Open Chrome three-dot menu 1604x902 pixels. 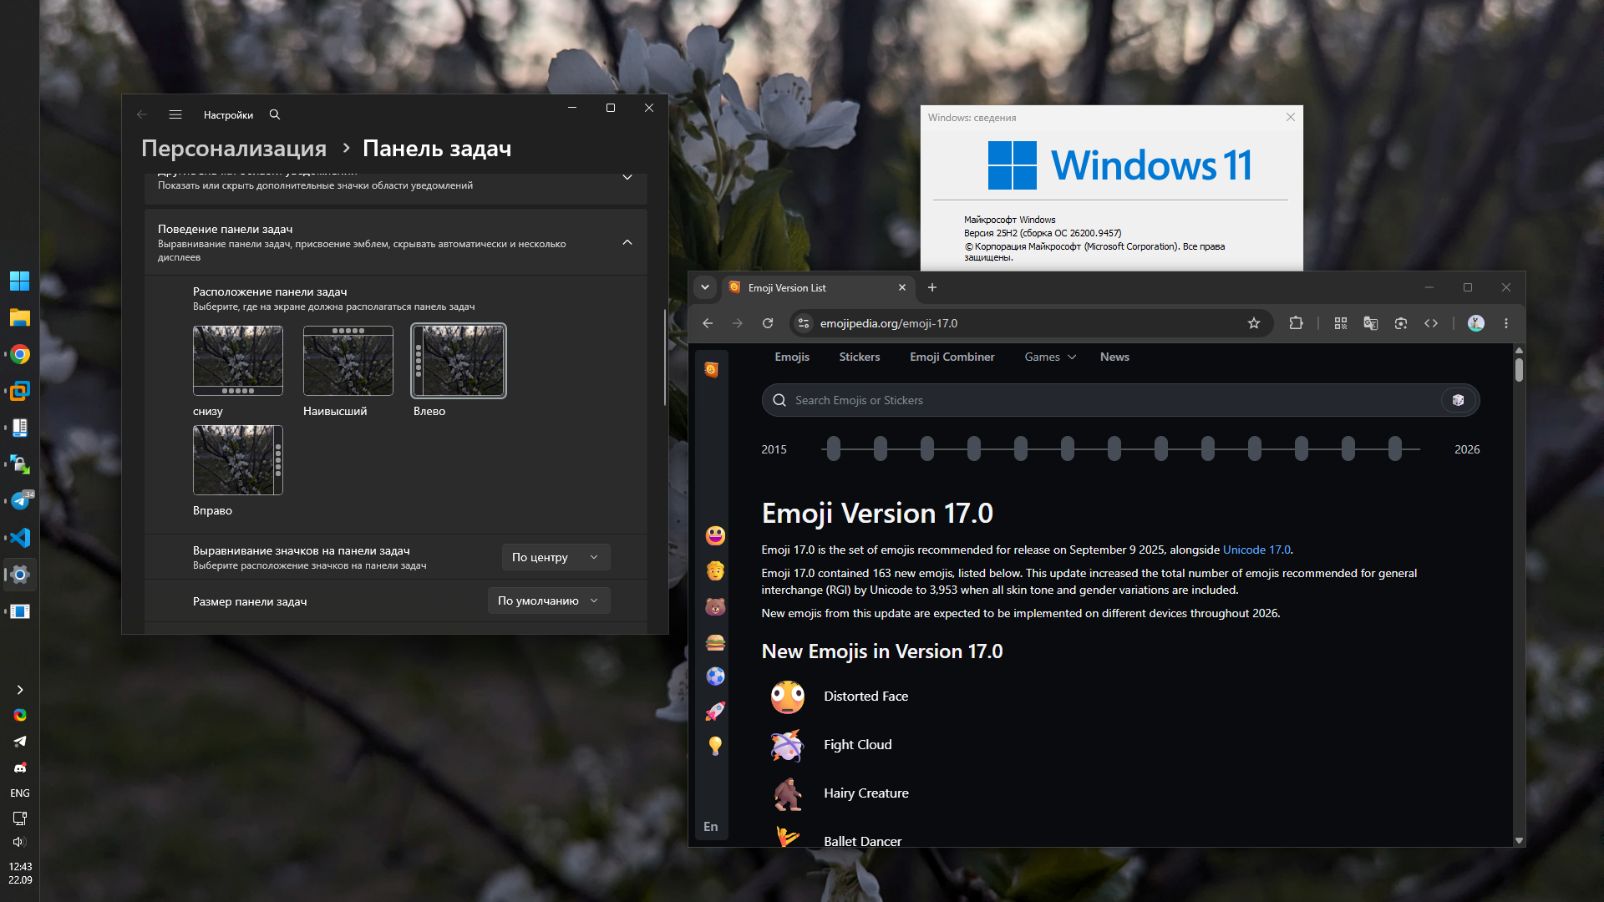(1506, 323)
